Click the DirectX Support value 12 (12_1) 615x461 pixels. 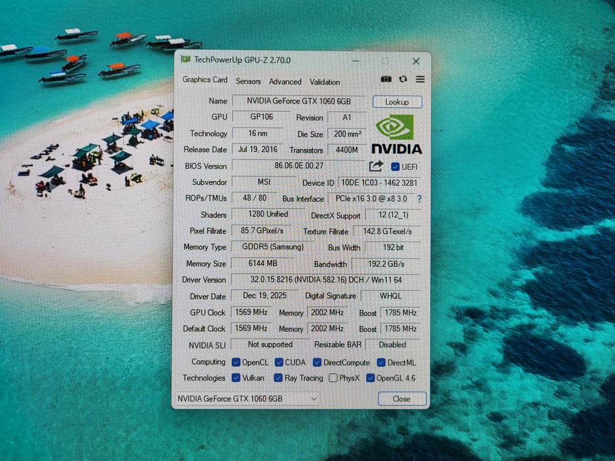(393, 215)
